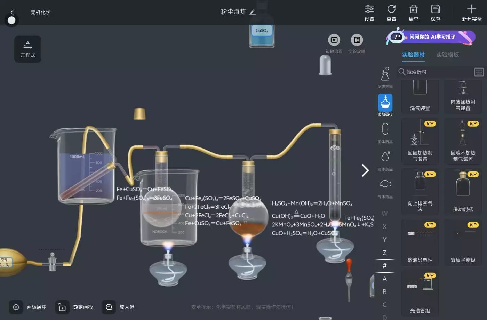The width and height of the screenshot is (487, 320).
Task: Save the experiment with 保存
Action: [436, 13]
